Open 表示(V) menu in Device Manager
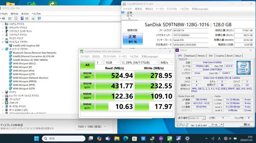The height and width of the screenshot is (143, 256). pos(25,14)
